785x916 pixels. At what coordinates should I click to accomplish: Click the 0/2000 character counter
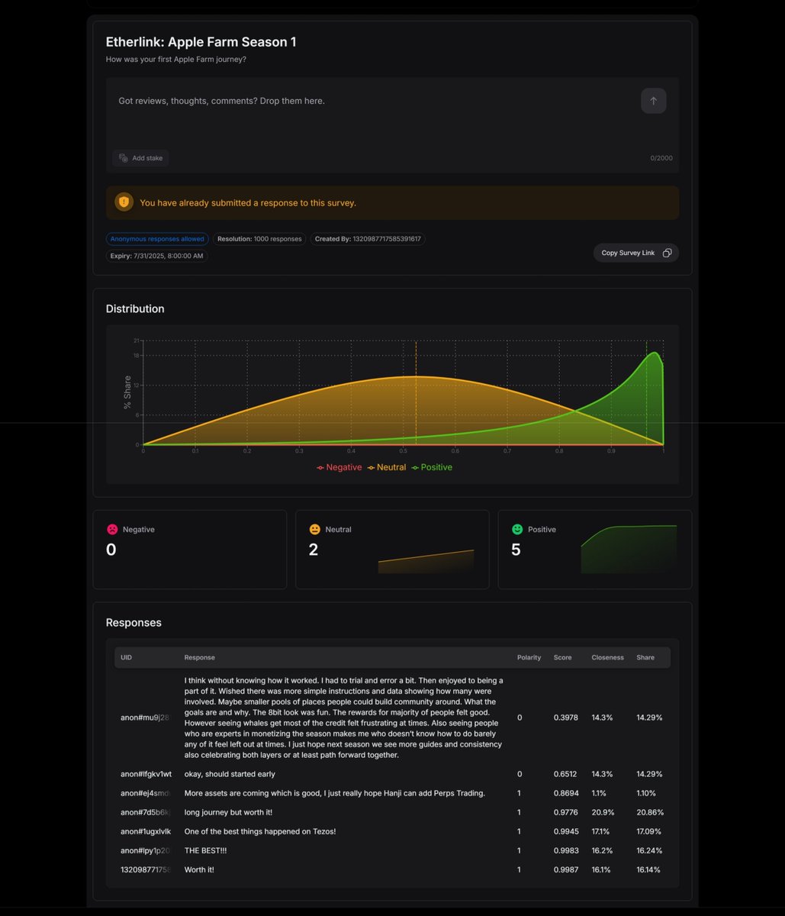[x=661, y=158]
